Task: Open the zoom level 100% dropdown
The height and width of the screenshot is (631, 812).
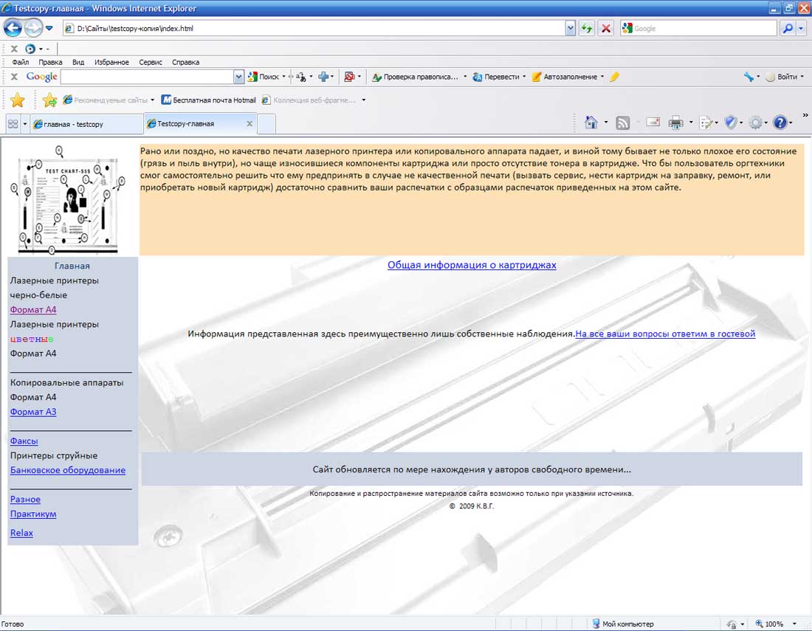Action: (794, 624)
